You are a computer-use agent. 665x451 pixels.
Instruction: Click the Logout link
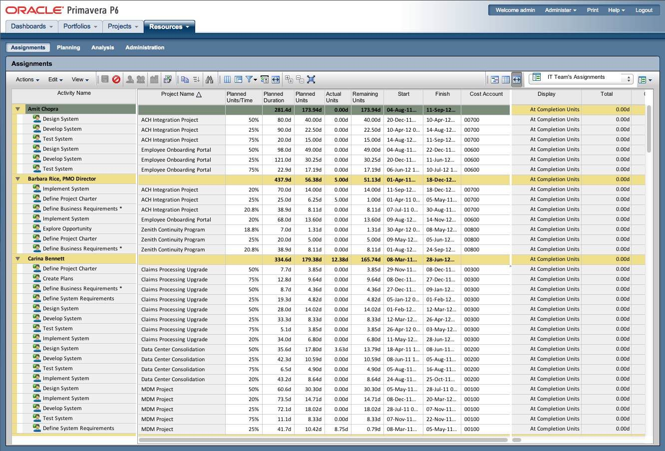(x=644, y=10)
